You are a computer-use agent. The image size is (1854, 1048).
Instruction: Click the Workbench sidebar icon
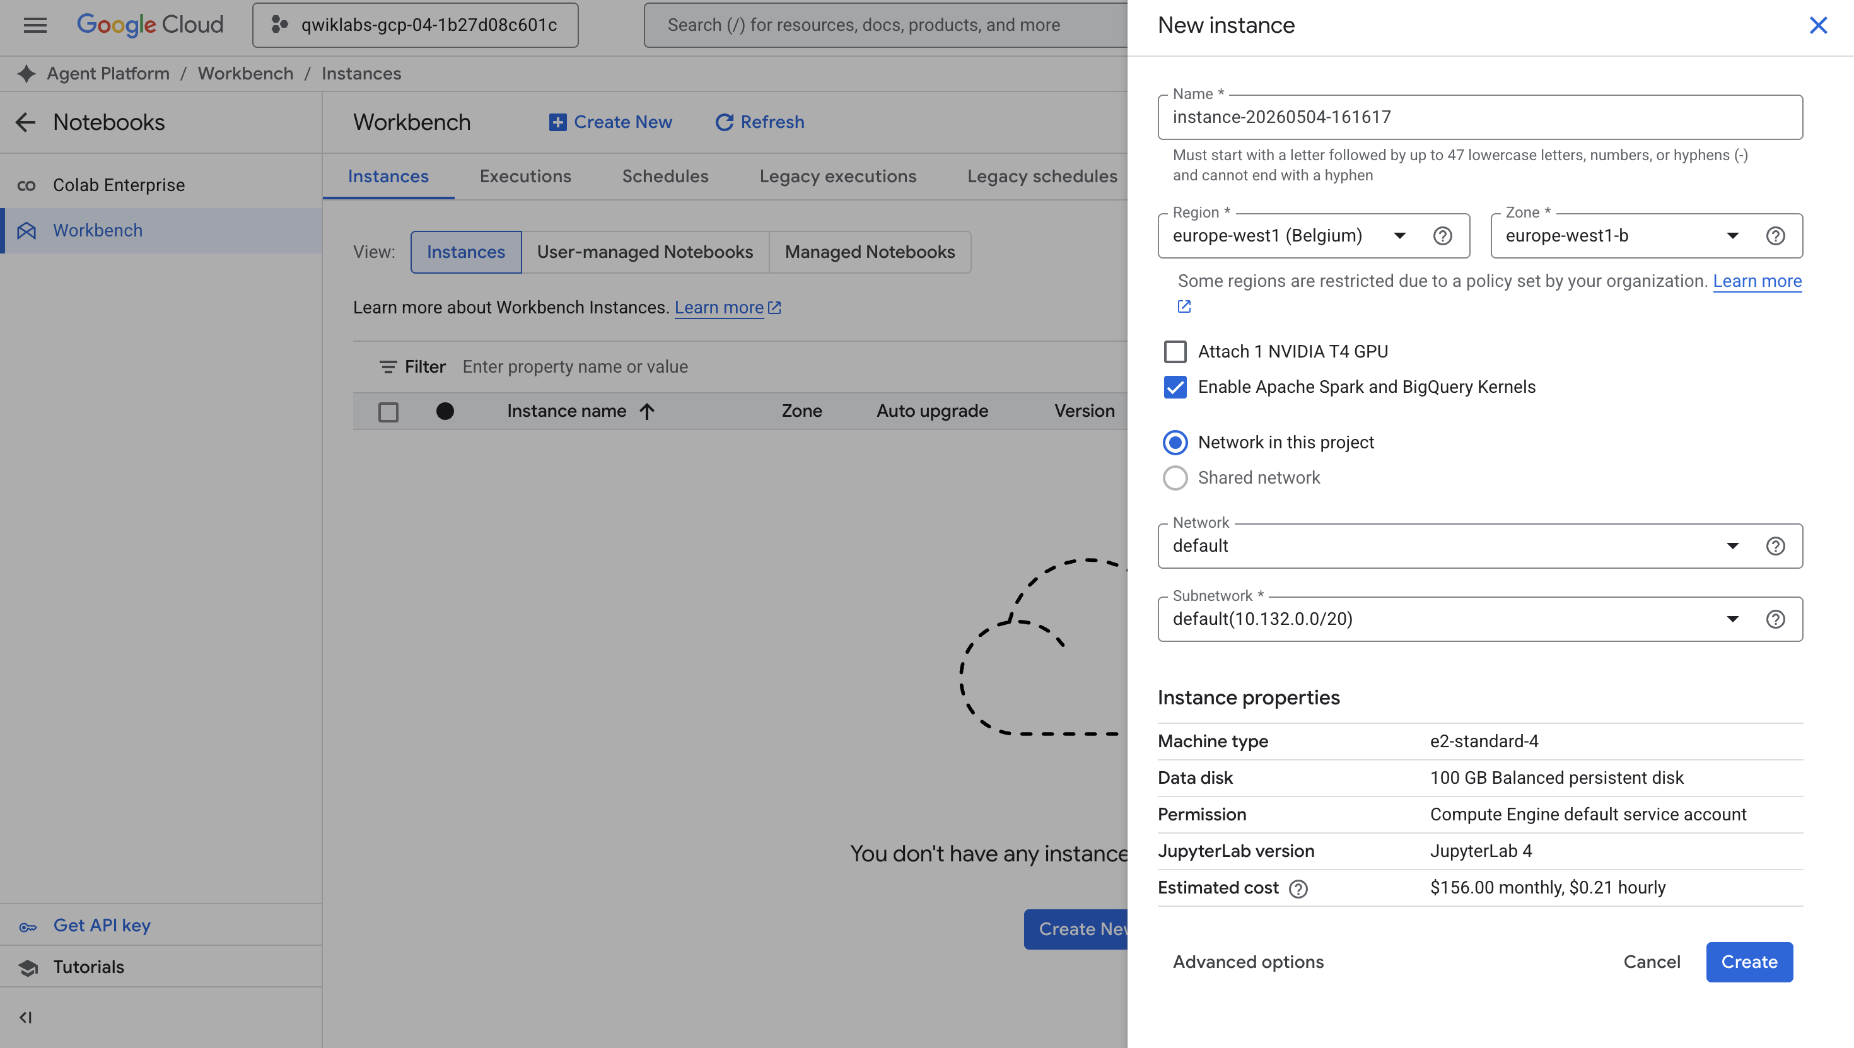pyautogui.click(x=26, y=230)
